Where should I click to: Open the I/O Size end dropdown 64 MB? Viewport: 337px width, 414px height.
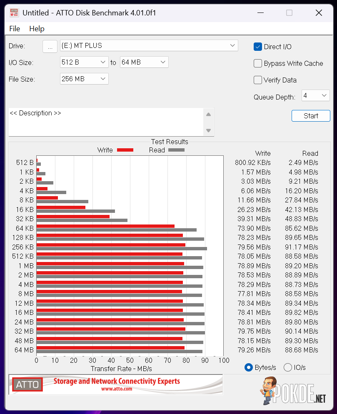click(144, 62)
